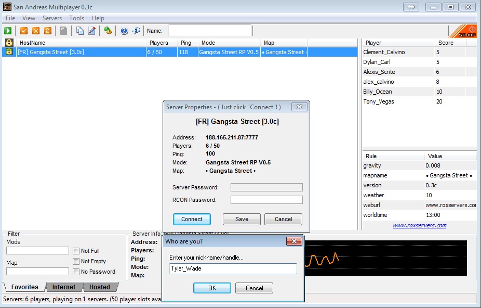Click the worldtime rule row
This screenshot has width=481, height=308.
[419, 215]
